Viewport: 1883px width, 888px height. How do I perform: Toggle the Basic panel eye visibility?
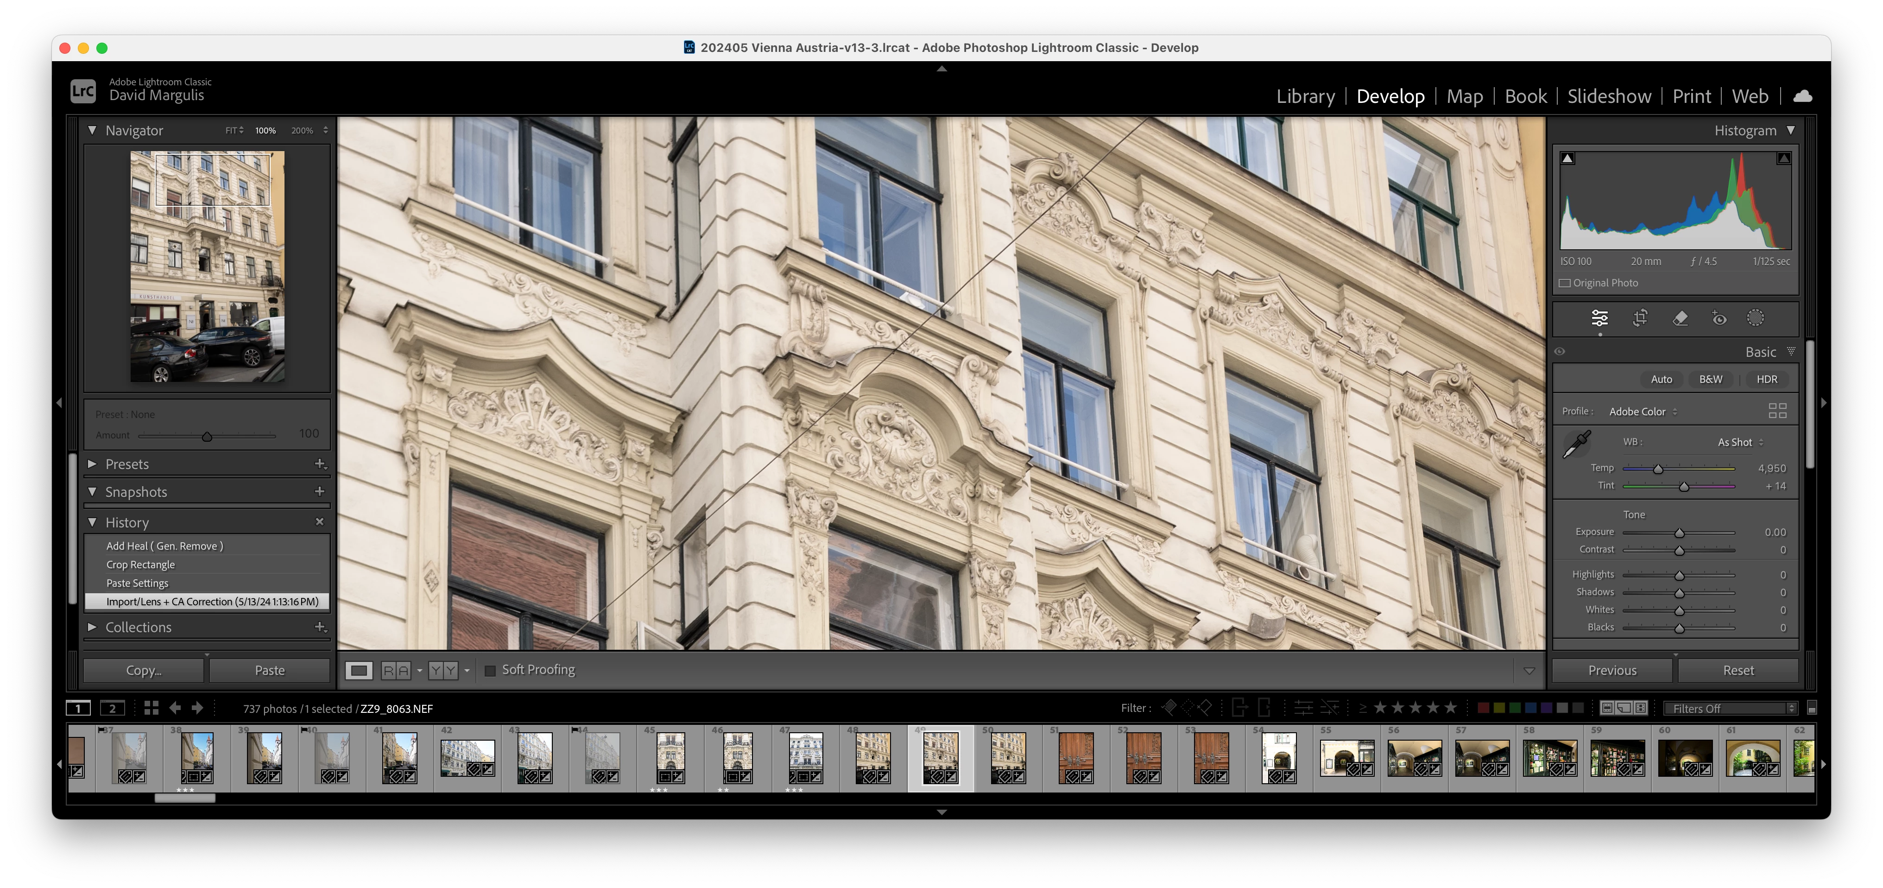click(x=1560, y=352)
